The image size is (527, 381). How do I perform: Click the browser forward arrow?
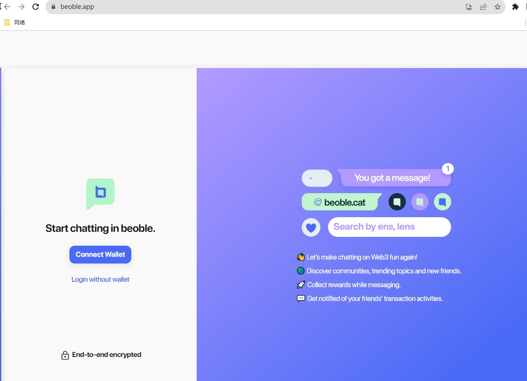click(21, 6)
